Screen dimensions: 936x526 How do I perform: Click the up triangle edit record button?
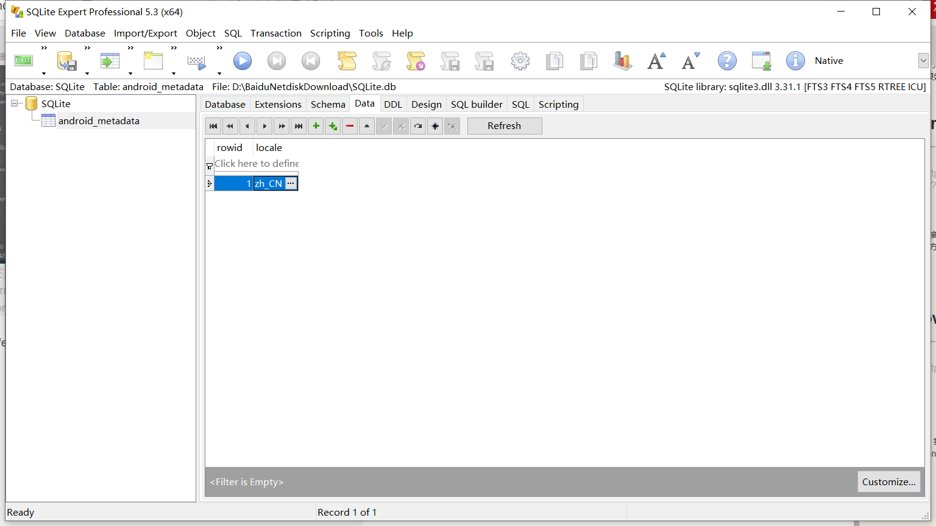pos(367,126)
